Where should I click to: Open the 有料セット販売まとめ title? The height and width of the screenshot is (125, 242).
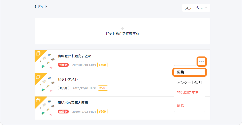75,56
